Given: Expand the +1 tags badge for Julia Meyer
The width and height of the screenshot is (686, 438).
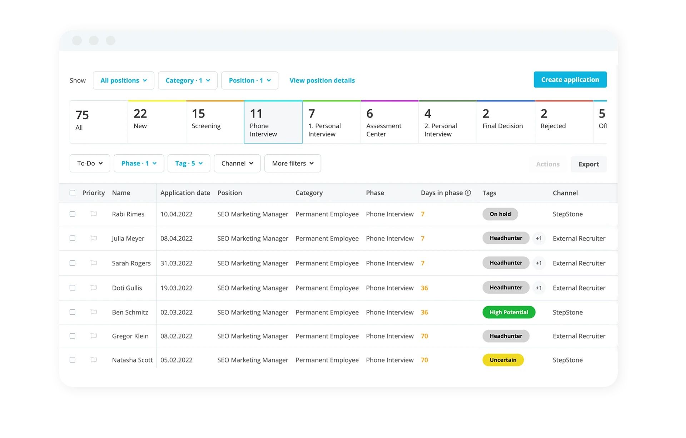Looking at the screenshot, I should tap(538, 238).
